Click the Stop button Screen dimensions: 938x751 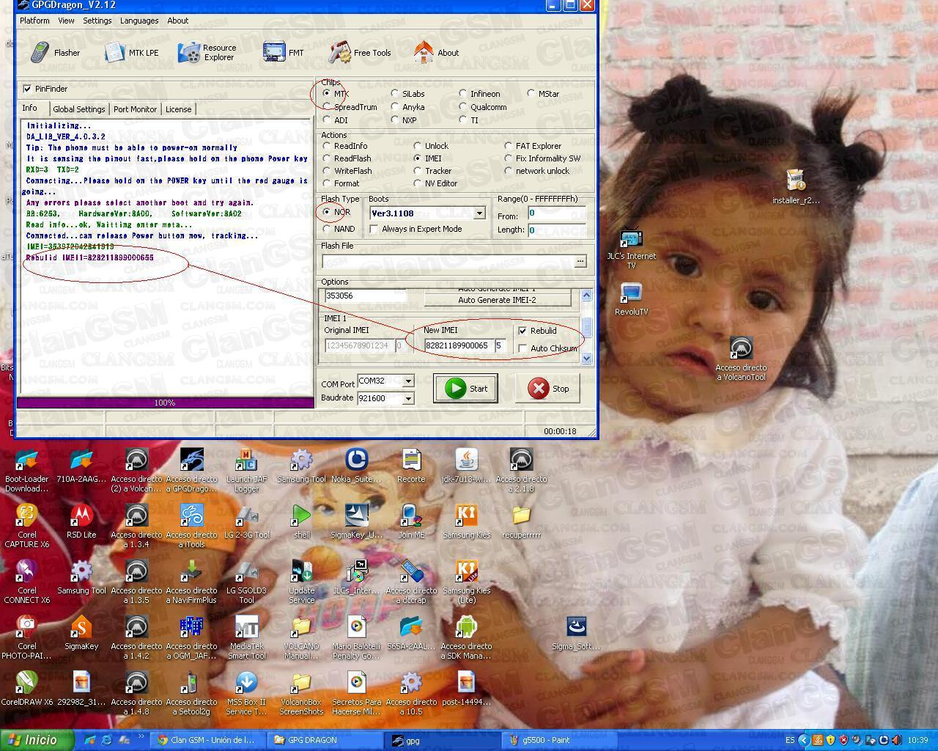coord(550,389)
